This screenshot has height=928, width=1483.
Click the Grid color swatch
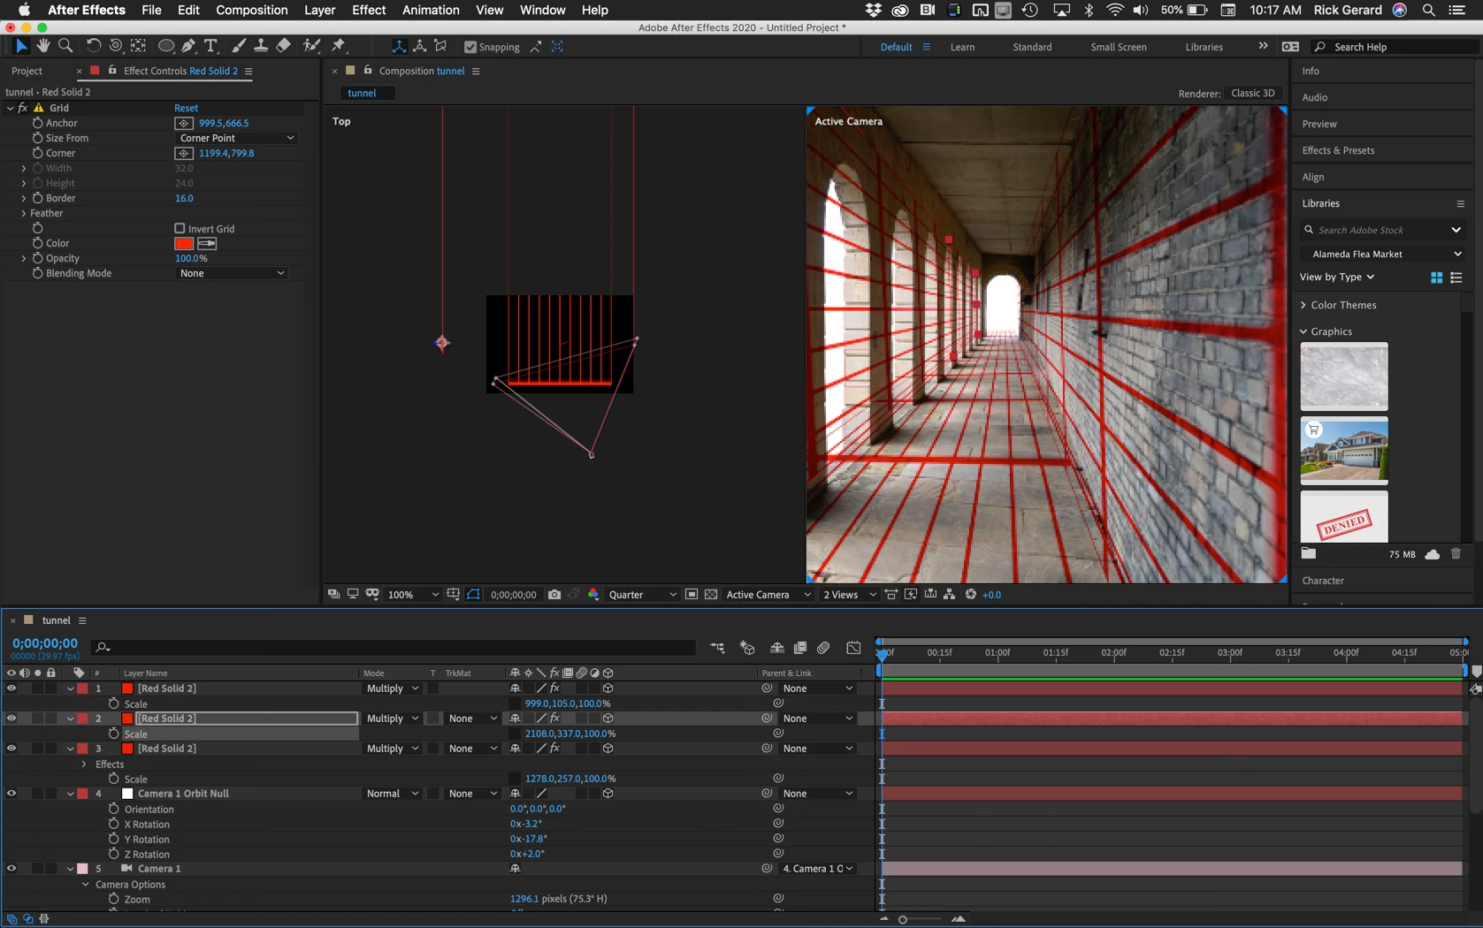pos(184,243)
